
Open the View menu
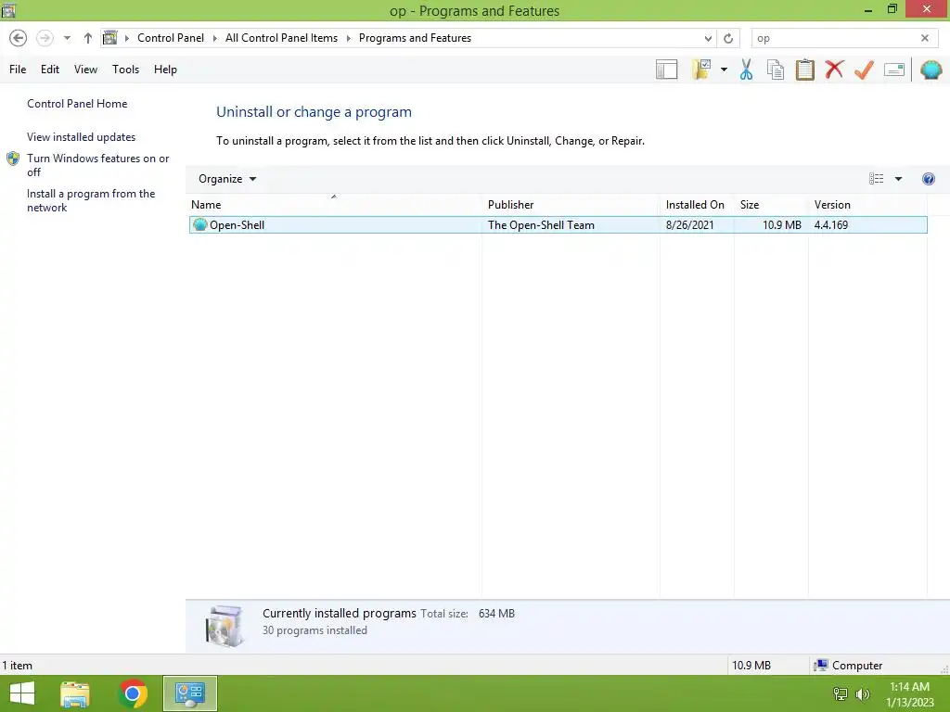pyautogui.click(x=85, y=70)
